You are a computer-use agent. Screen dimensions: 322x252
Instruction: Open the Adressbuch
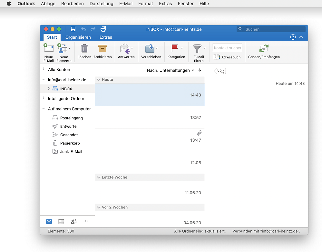[x=227, y=57]
